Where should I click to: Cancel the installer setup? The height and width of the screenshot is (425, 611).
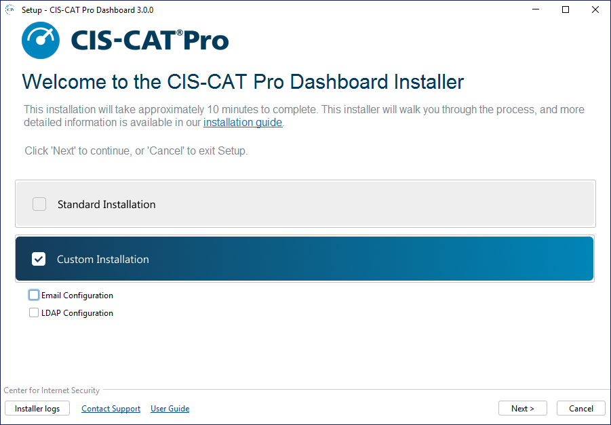click(x=580, y=409)
